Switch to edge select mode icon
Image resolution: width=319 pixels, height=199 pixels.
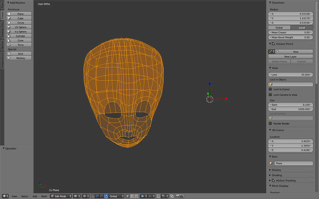click(x=132, y=196)
